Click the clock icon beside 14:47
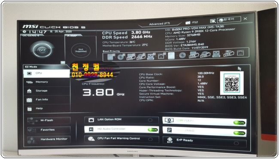279x159 pixels. point(25,32)
